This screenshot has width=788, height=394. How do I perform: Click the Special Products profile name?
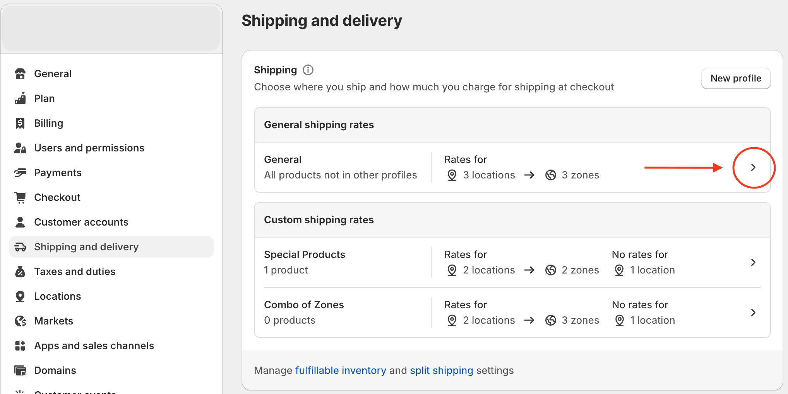304,255
